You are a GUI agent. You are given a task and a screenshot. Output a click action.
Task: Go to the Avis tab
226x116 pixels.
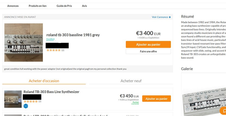tap(85, 6)
